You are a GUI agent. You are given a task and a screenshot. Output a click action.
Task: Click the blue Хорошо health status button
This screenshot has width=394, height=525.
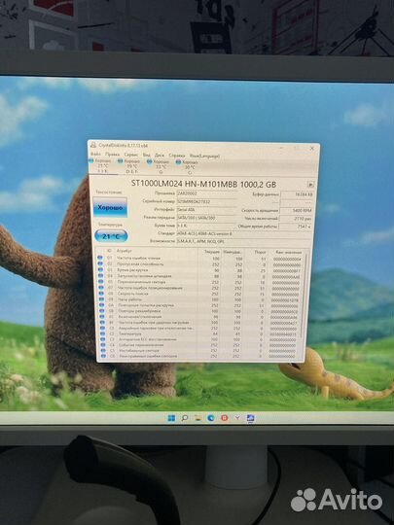tap(110, 208)
